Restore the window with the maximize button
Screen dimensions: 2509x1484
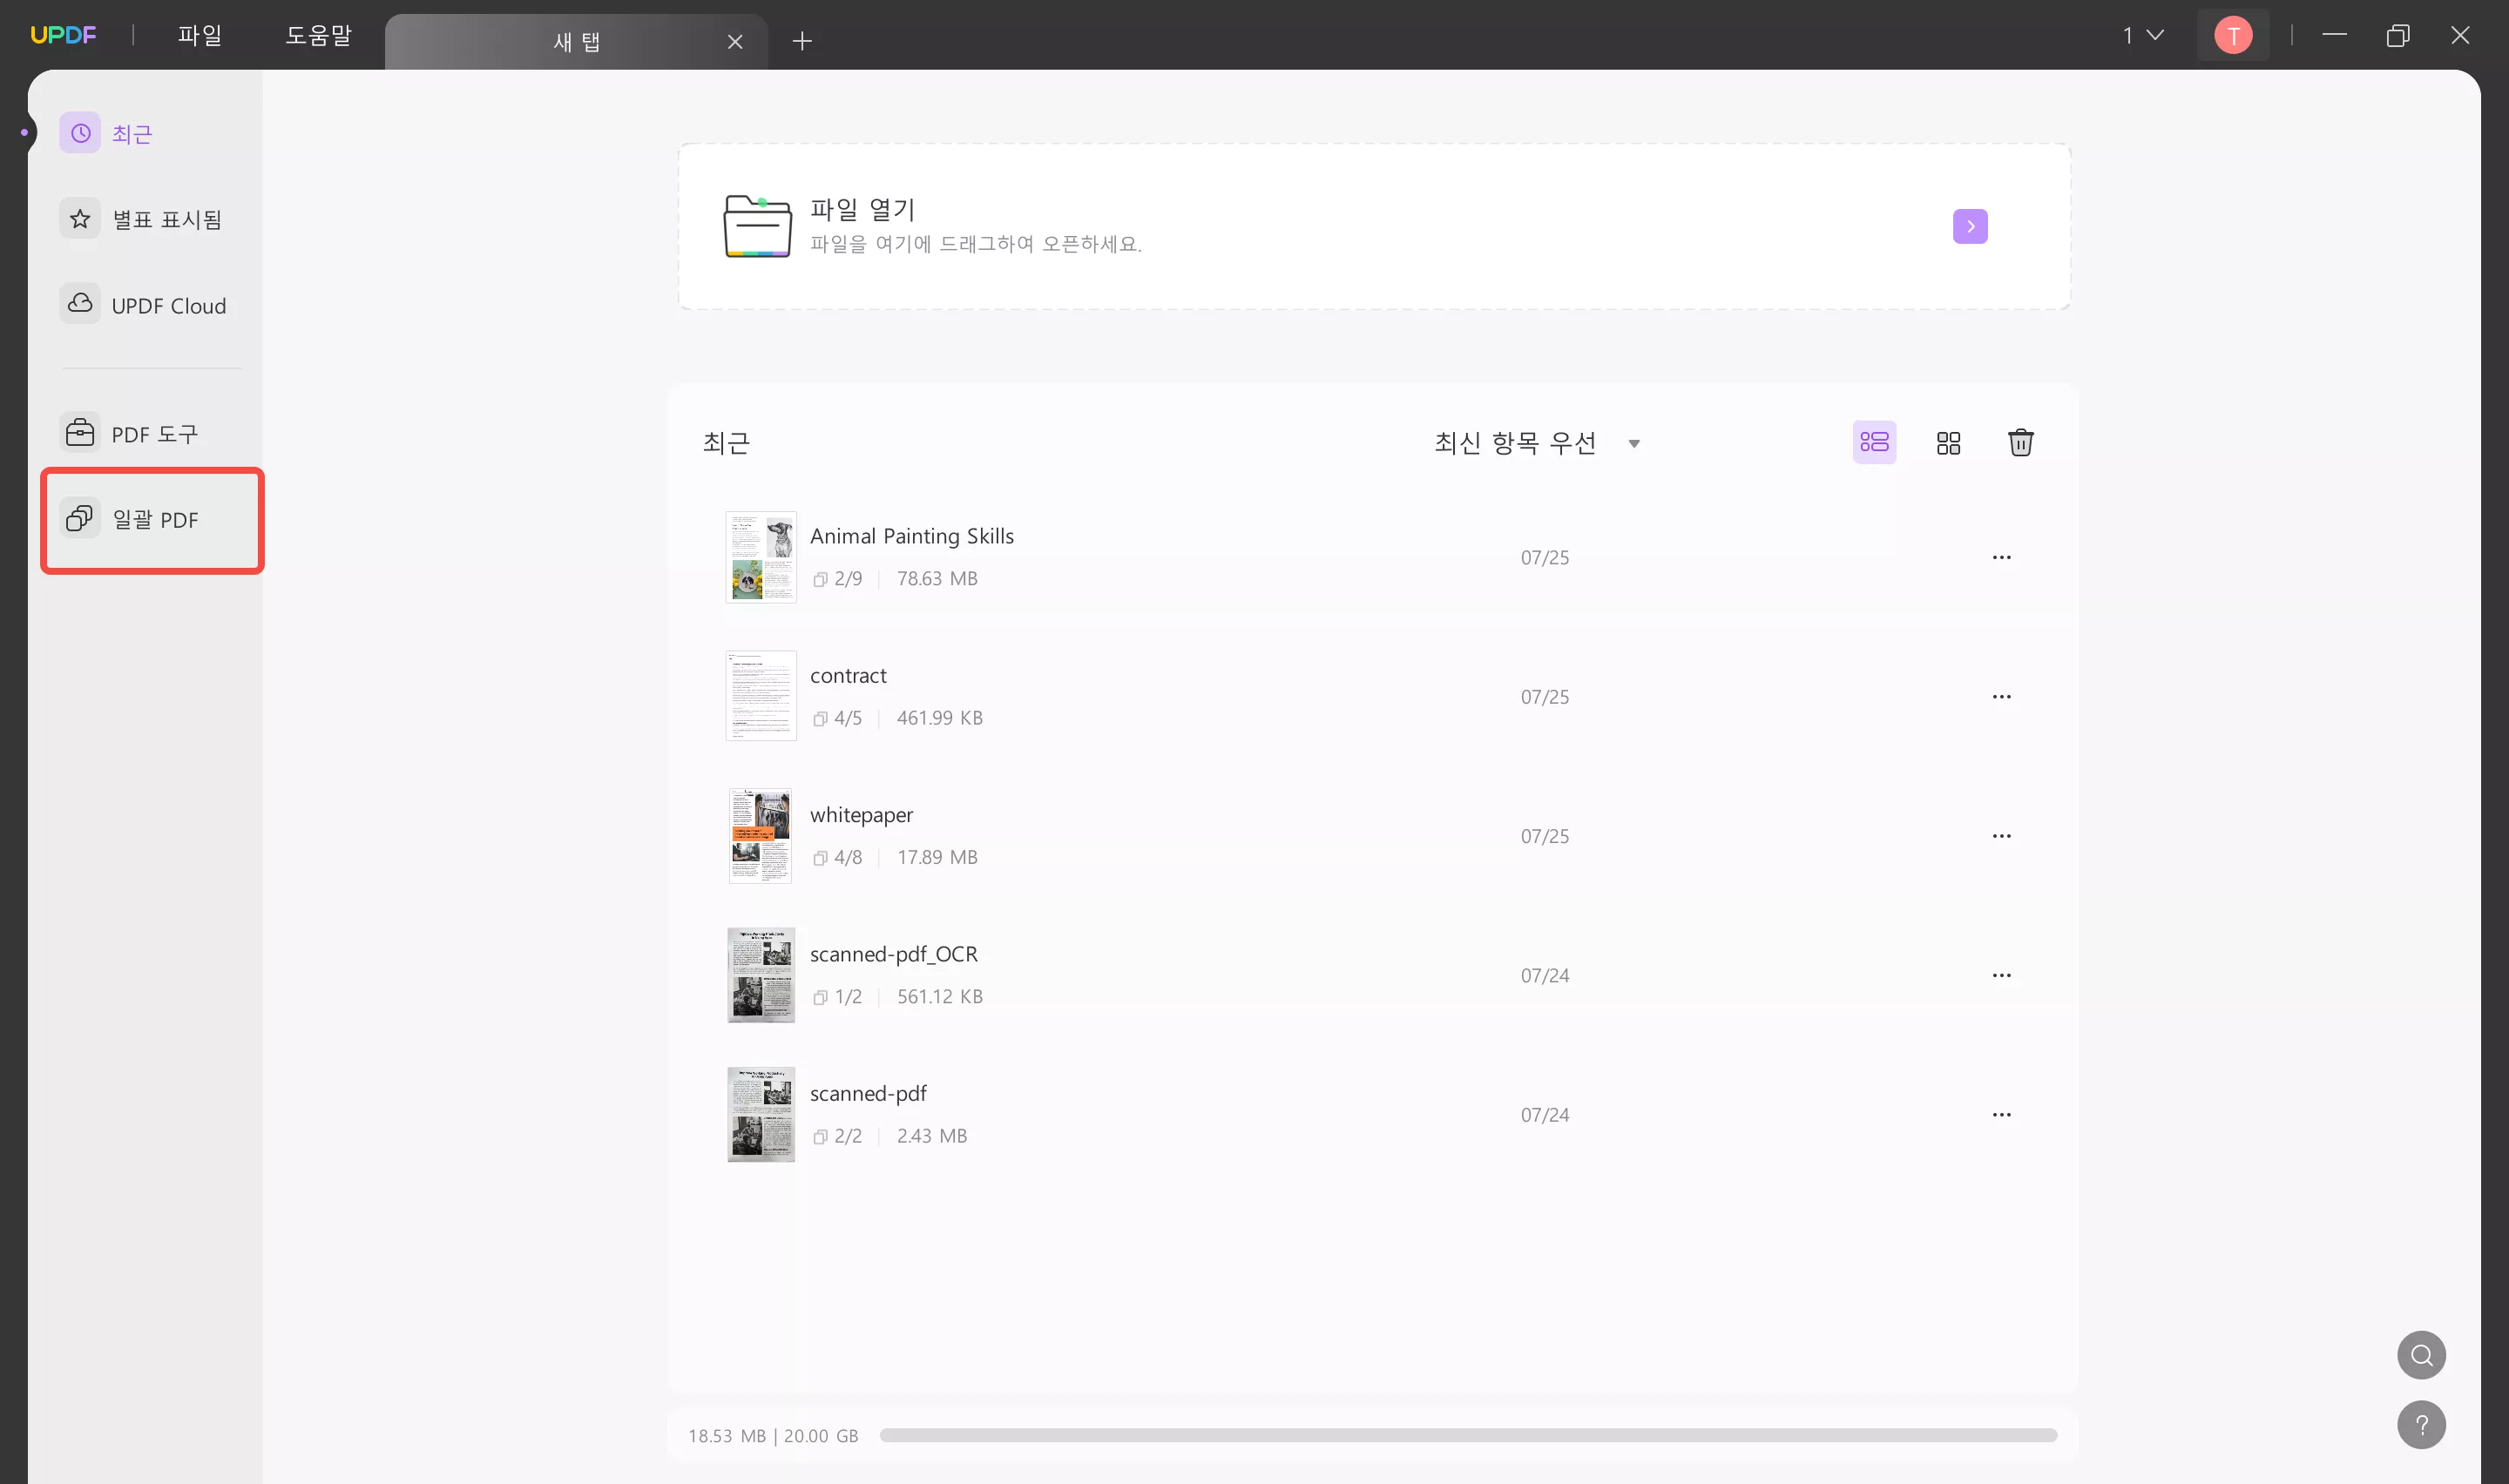click(x=2397, y=35)
